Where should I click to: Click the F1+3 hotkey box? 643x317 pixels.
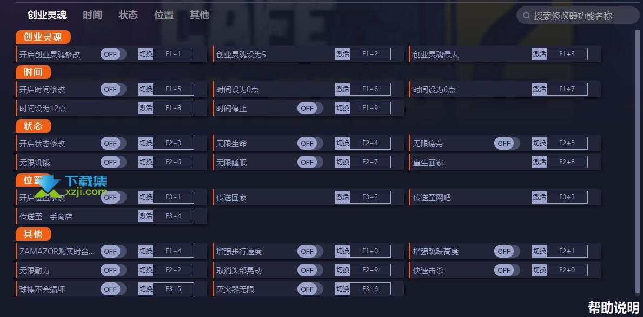tap(567, 54)
